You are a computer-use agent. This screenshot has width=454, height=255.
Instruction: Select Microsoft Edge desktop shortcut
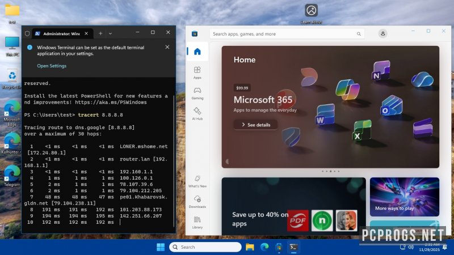click(x=12, y=113)
